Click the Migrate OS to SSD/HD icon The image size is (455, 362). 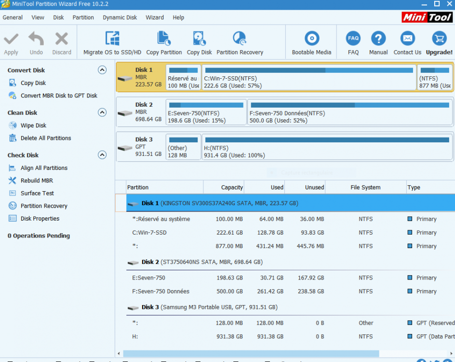[112, 39]
